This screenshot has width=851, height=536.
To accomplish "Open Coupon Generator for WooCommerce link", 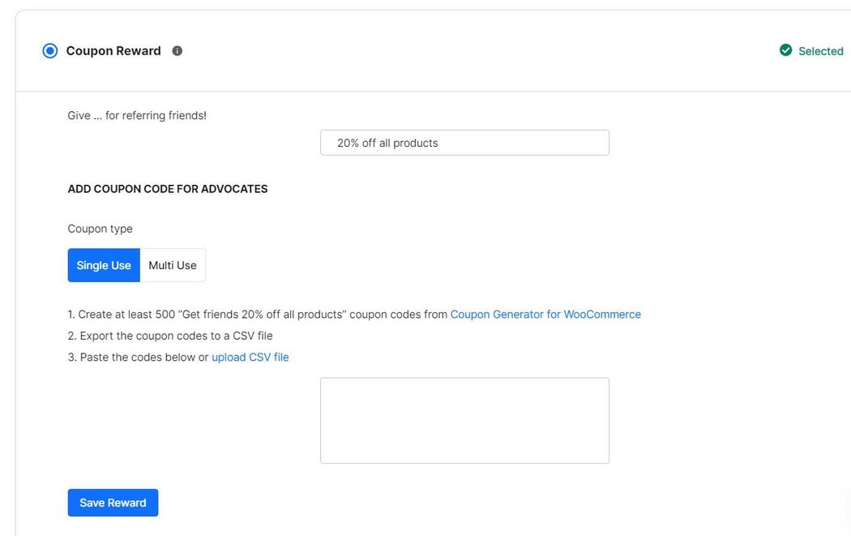I will click(545, 315).
